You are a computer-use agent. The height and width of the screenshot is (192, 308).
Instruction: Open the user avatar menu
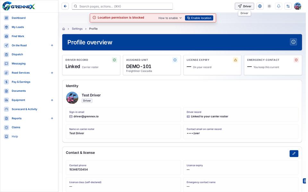pyautogui.click(x=298, y=6)
